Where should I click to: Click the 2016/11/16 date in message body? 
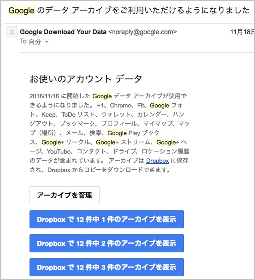pyautogui.click(x=44, y=96)
